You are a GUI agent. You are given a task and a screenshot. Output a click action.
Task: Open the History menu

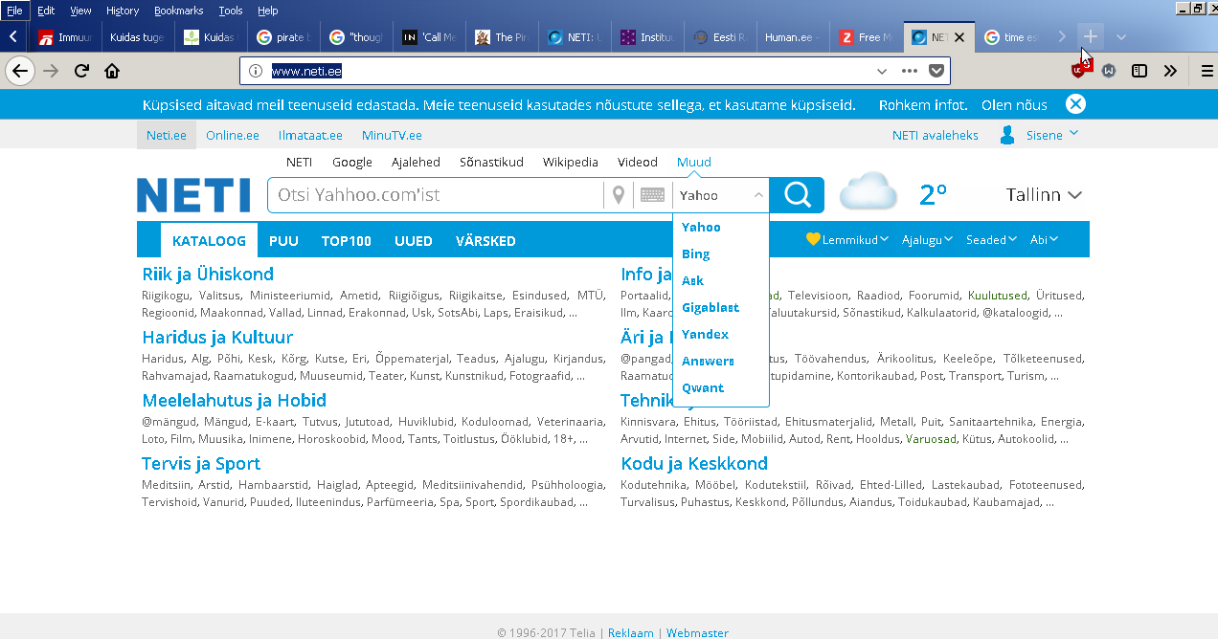[123, 11]
